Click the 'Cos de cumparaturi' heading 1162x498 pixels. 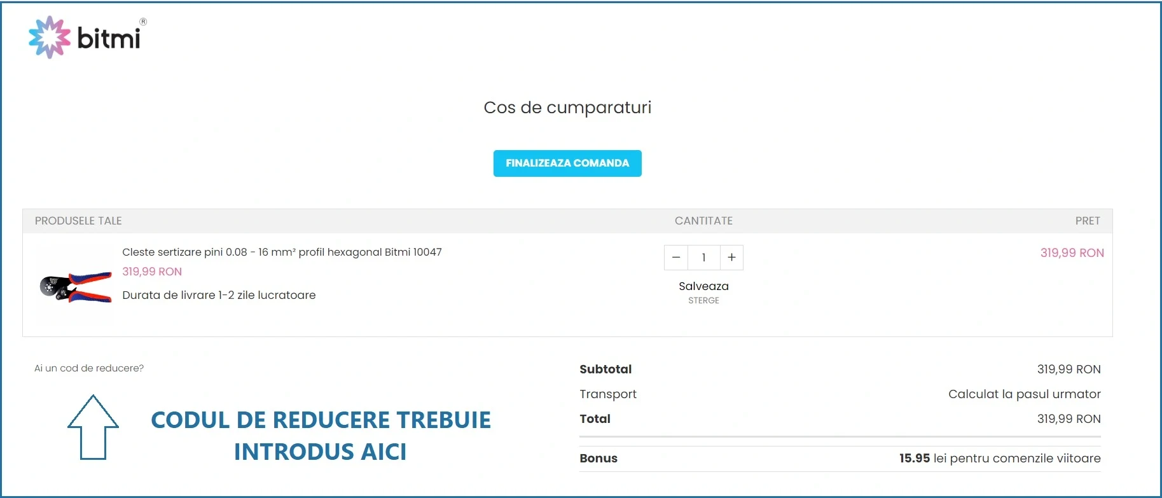click(x=567, y=107)
